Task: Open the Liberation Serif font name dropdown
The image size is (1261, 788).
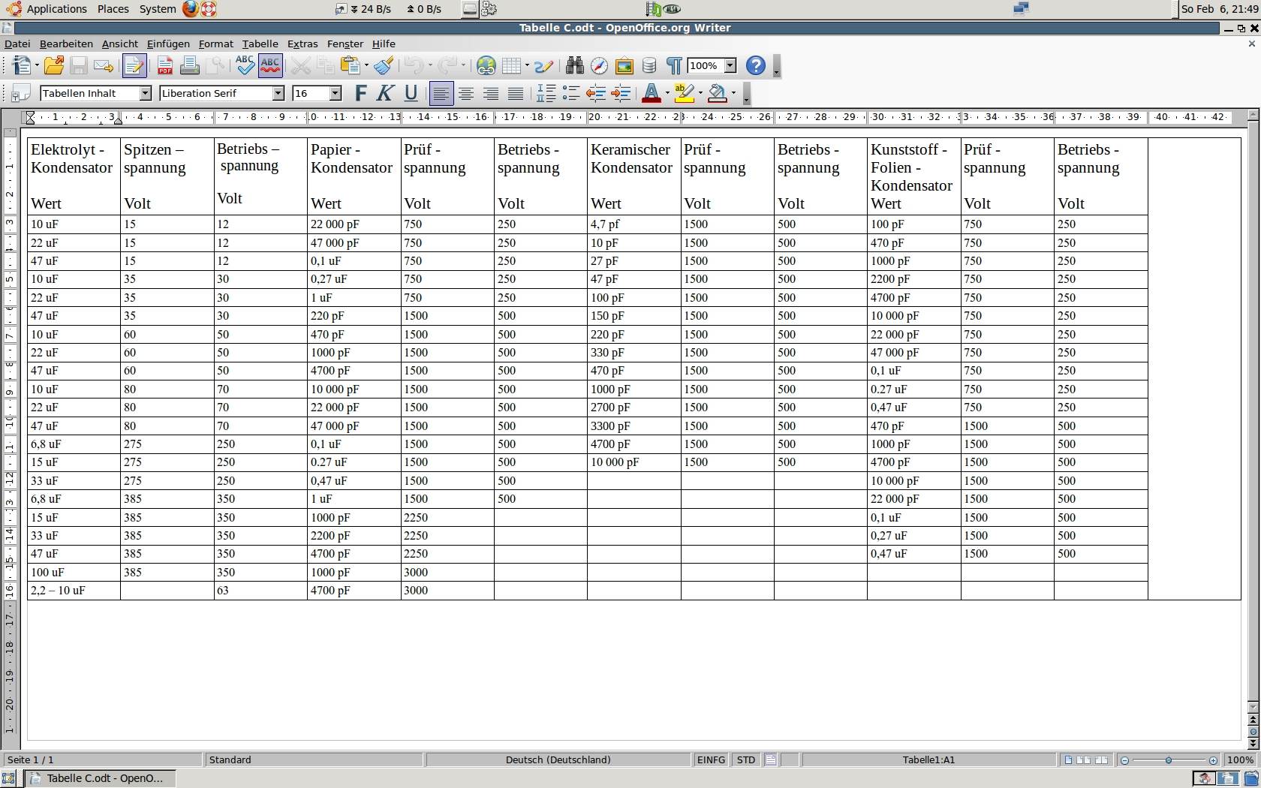Action: click(278, 93)
